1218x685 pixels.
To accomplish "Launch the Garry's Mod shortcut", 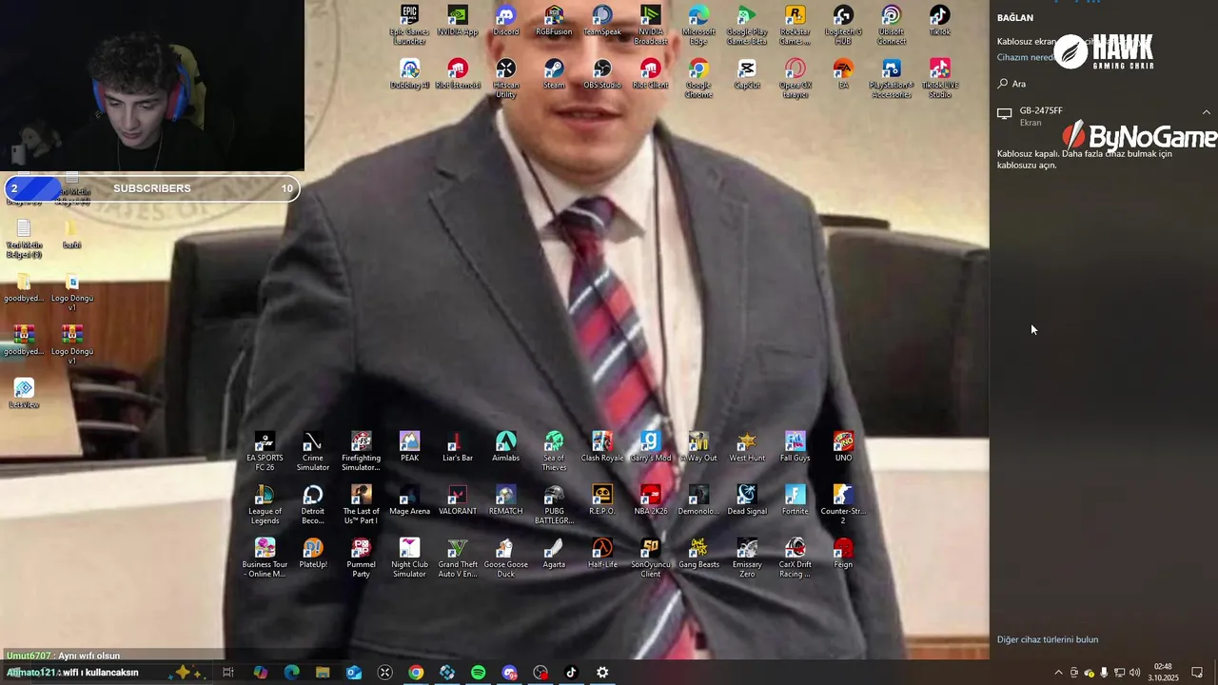I will click(651, 447).
